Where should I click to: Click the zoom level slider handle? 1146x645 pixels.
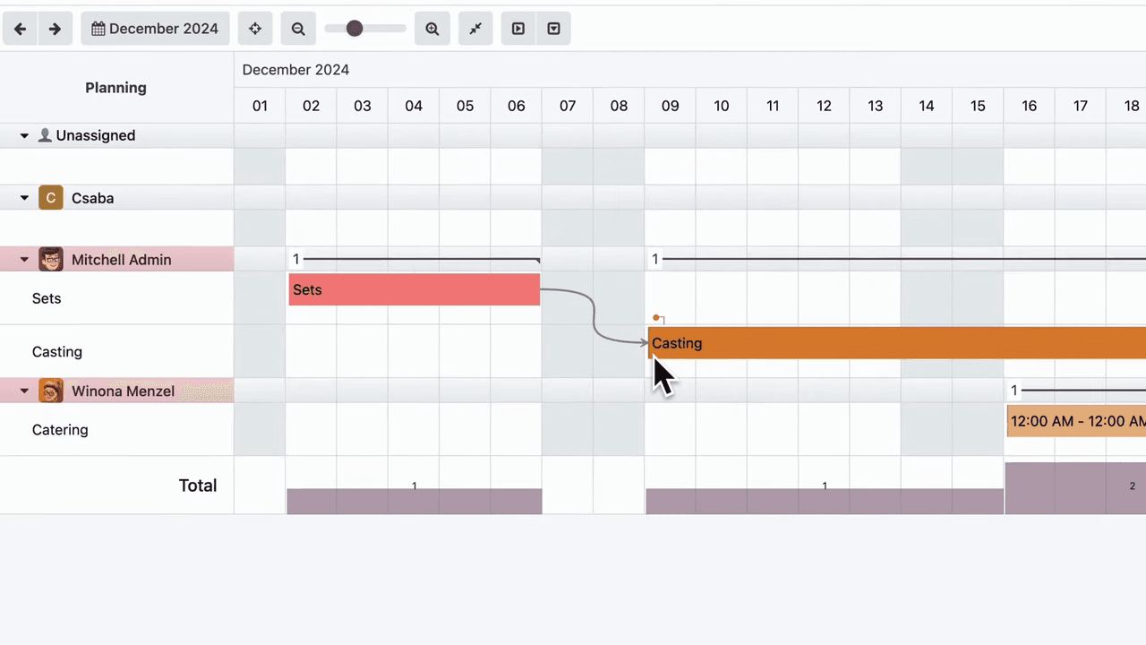355,29
